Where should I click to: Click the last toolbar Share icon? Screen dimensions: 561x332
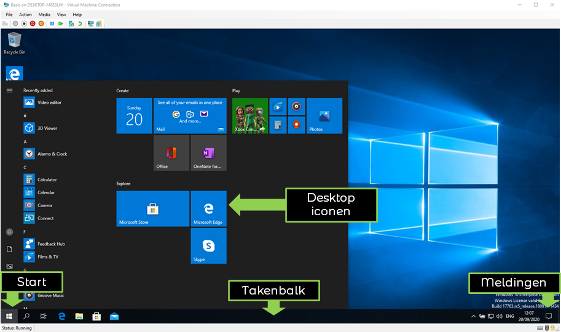click(99, 23)
